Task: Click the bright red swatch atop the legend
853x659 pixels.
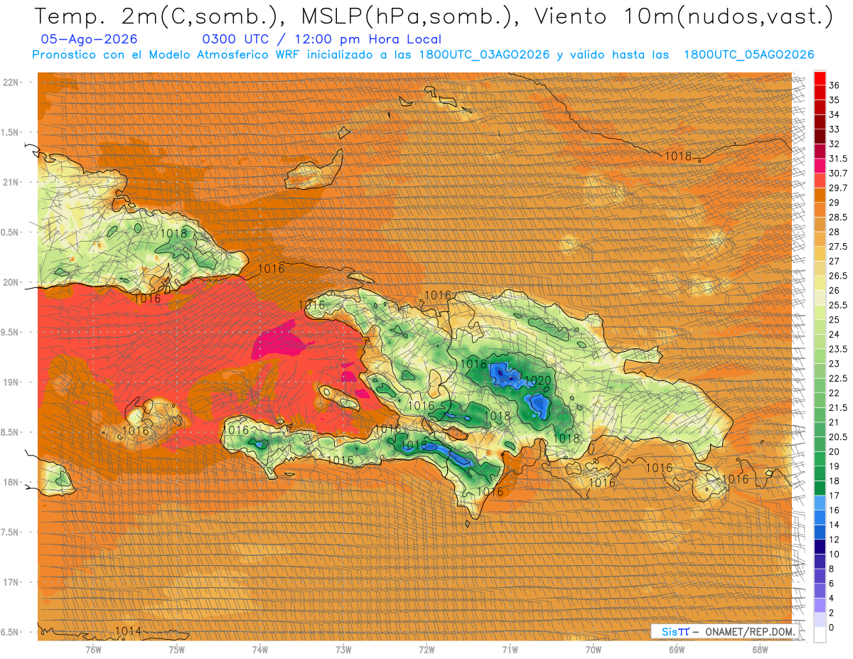Action: pos(820,77)
